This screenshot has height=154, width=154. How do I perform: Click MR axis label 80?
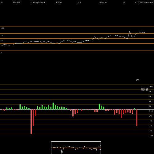coord(150,91)
